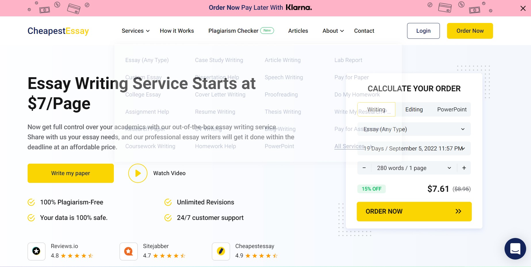Switch to the PowerPoint tab in calculator

(x=452, y=109)
